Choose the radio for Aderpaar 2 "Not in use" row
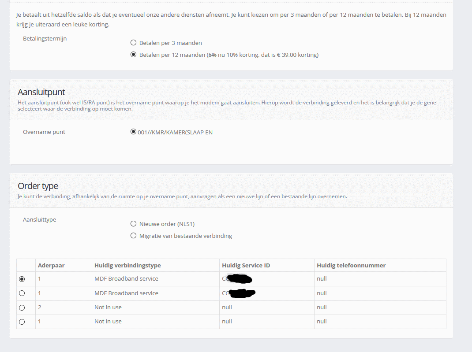 click(22, 308)
